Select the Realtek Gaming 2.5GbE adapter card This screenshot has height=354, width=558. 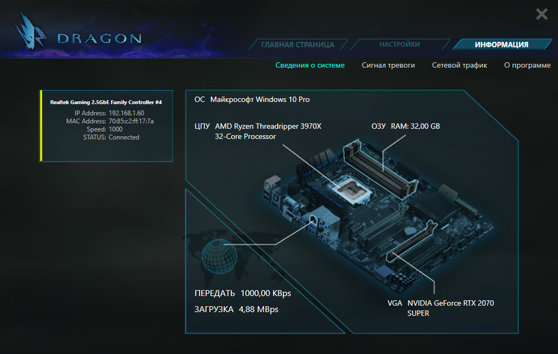point(106,126)
